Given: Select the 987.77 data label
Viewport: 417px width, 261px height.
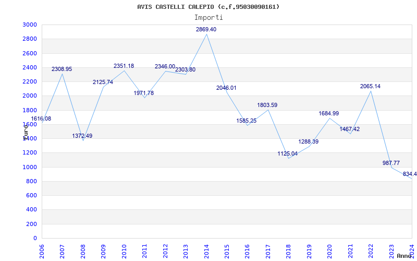Looking at the screenshot, I should click(x=391, y=163).
